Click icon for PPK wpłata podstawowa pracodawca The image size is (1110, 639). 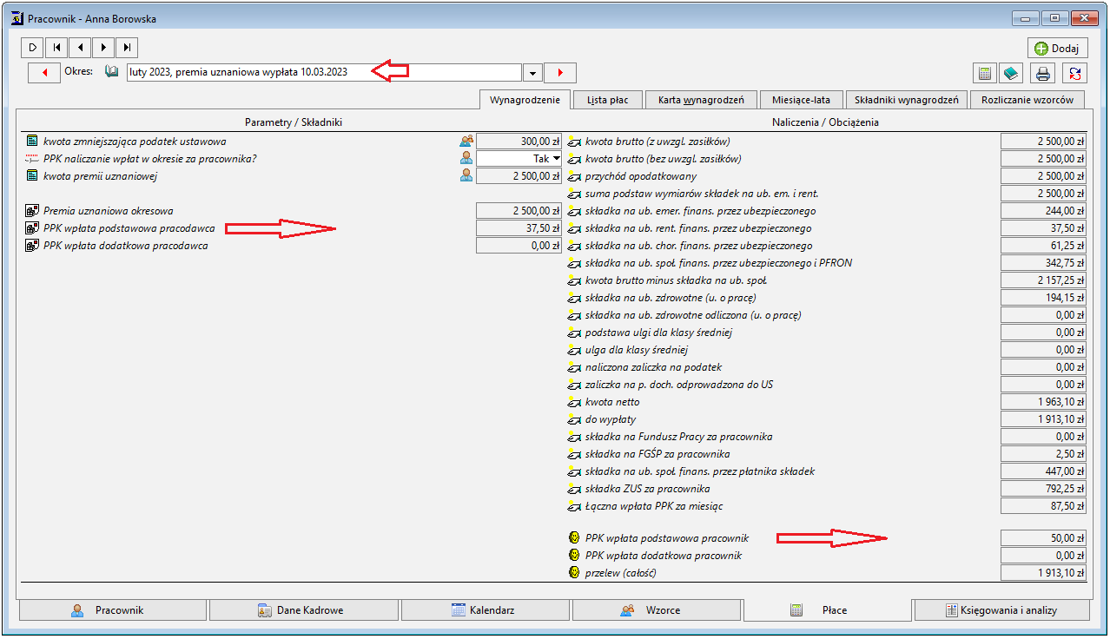pos(33,228)
